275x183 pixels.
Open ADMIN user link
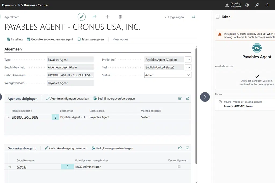pos(21,167)
